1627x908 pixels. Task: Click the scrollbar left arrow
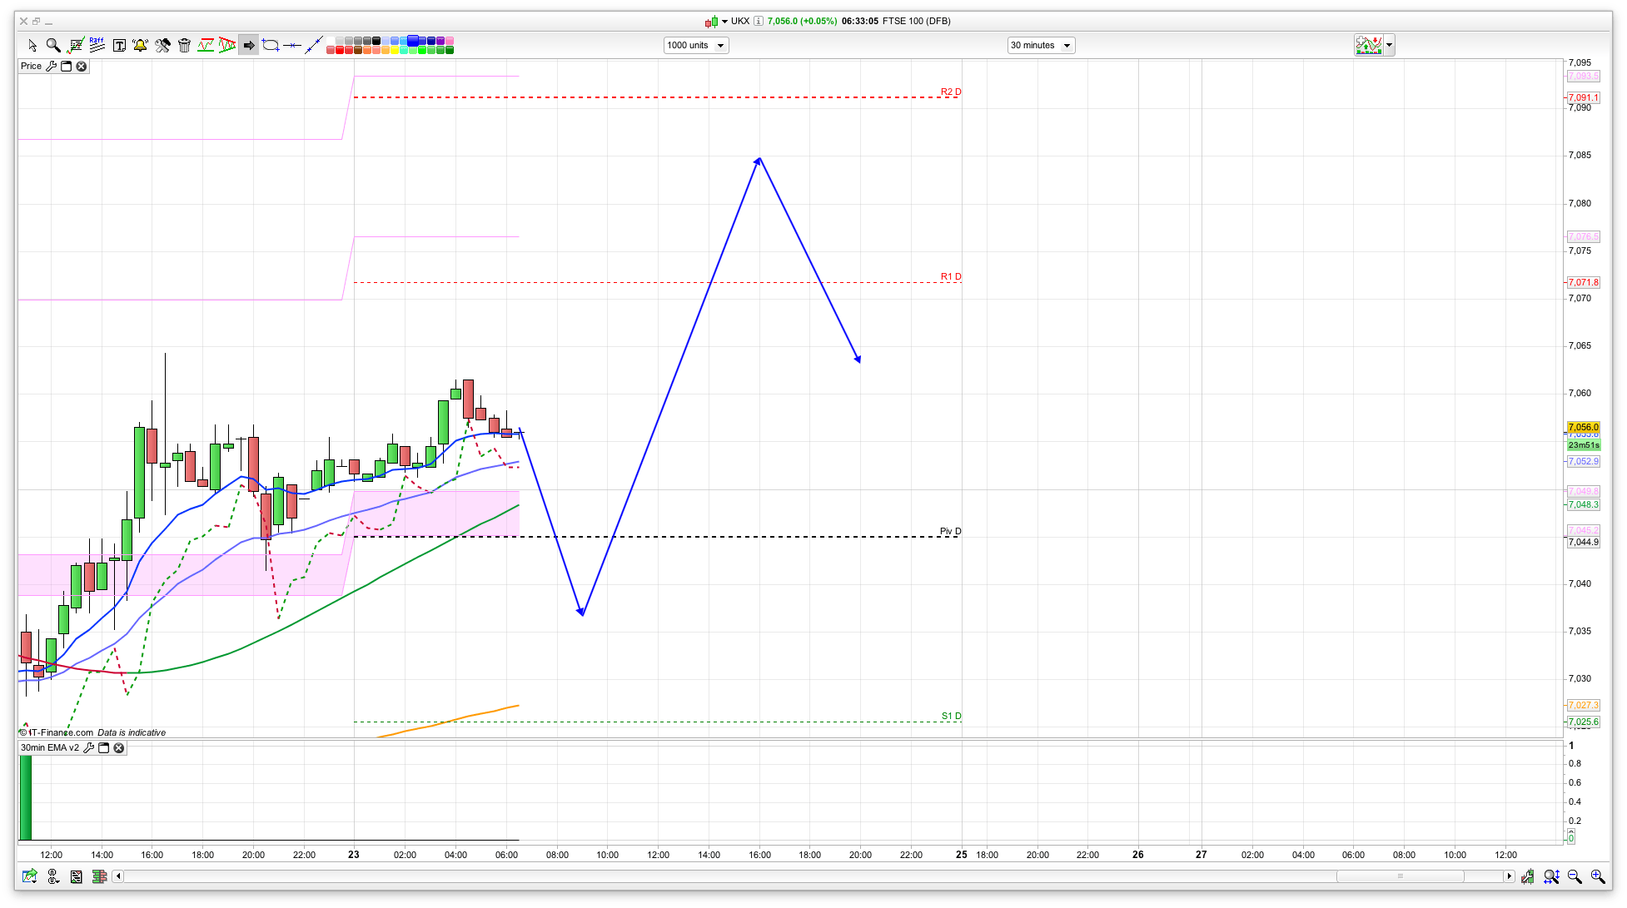(x=118, y=876)
